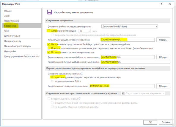Open the 'Язык' category
The height and width of the screenshot is (127, 176).
[x=22, y=31]
